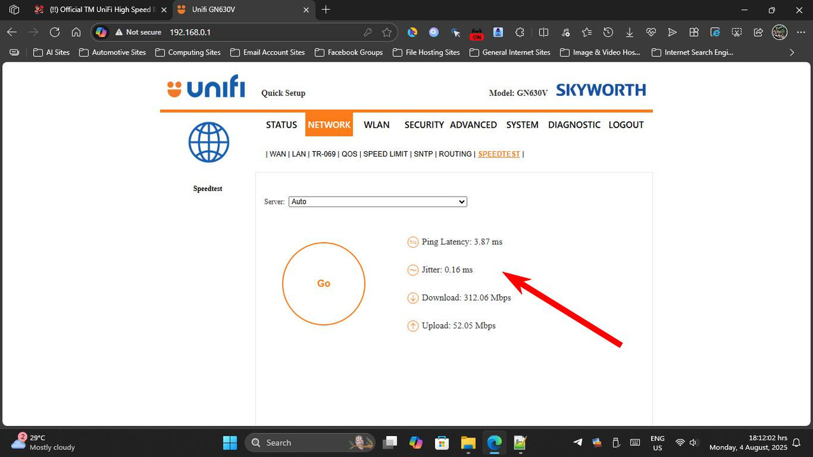
Task: Open the WLAN menu
Action: tap(377, 124)
